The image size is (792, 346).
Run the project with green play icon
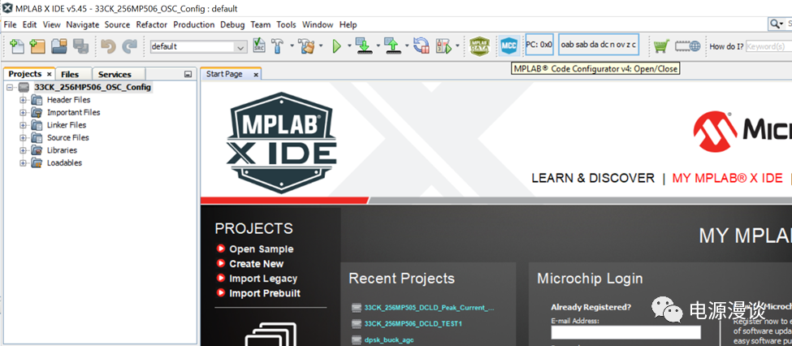pos(337,46)
